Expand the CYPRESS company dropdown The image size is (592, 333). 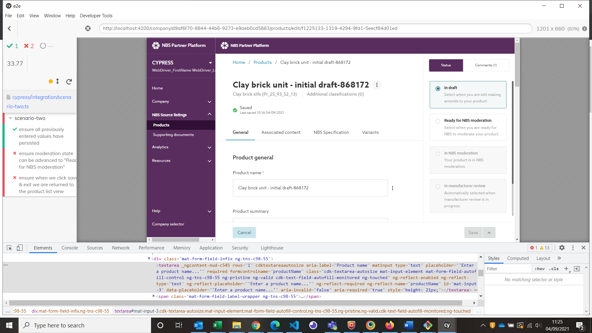click(x=210, y=63)
